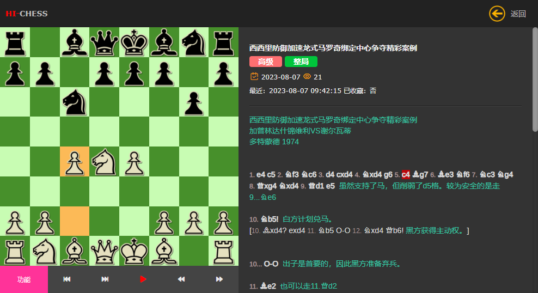
Task: Select the white knight on d4
Action: click(105, 162)
